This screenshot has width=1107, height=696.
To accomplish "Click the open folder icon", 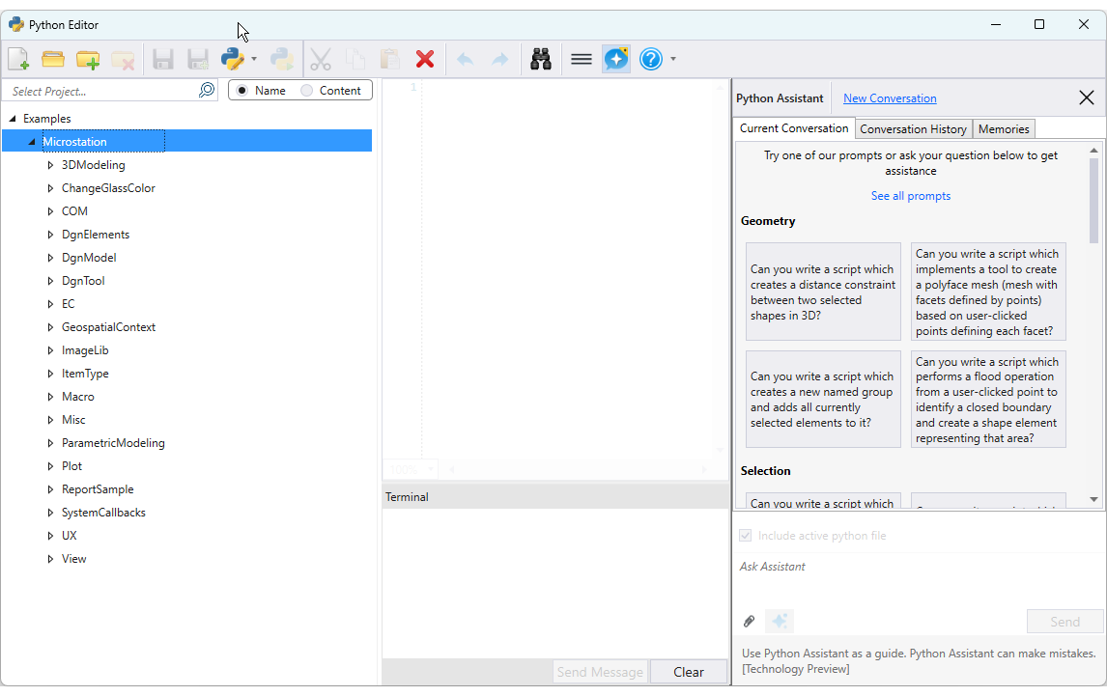I will pos(53,59).
